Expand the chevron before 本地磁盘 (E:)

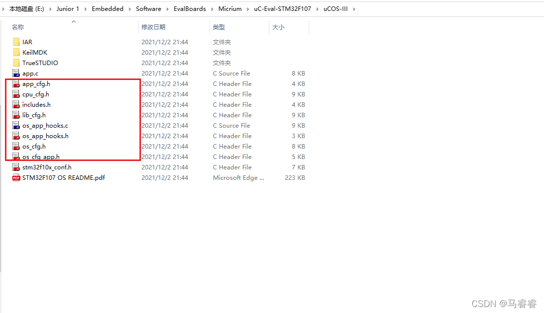pos(3,9)
